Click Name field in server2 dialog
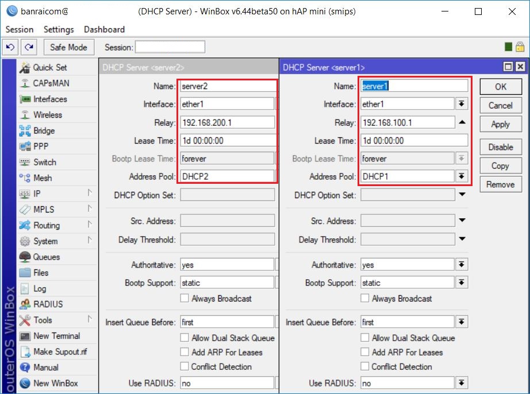The height and width of the screenshot is (394, 530). 228,86
